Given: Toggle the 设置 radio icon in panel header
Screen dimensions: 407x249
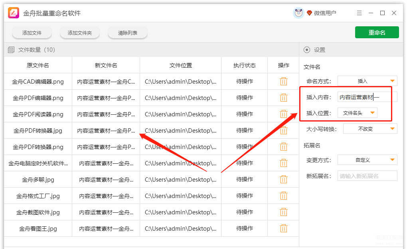Looking at the screenshot, I should click(307, 50).
